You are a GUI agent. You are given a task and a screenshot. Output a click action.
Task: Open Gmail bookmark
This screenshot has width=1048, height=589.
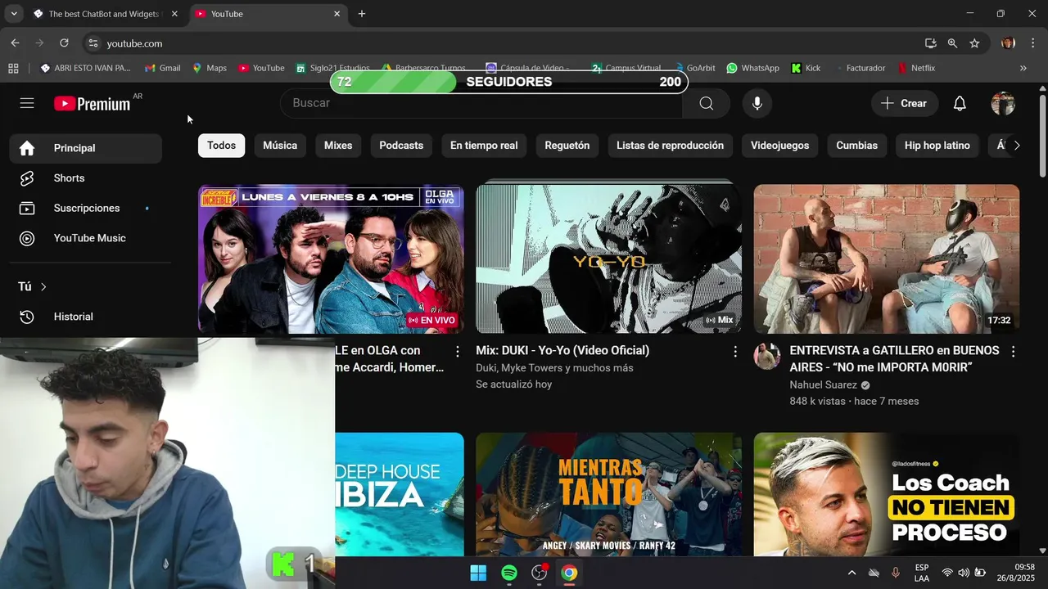coord(163,68)
